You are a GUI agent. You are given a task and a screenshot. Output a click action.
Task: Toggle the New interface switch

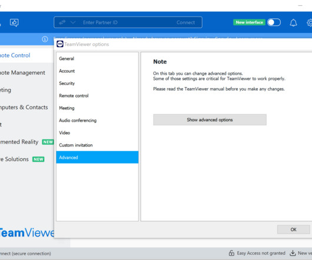pos(274,22)
